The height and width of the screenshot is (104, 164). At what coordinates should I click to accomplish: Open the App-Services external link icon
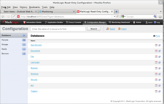coord(160,45)
